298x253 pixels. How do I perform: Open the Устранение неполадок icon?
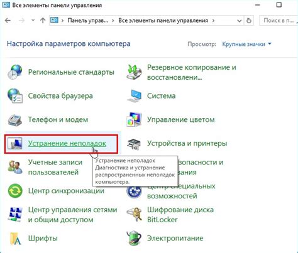point(15,144)
